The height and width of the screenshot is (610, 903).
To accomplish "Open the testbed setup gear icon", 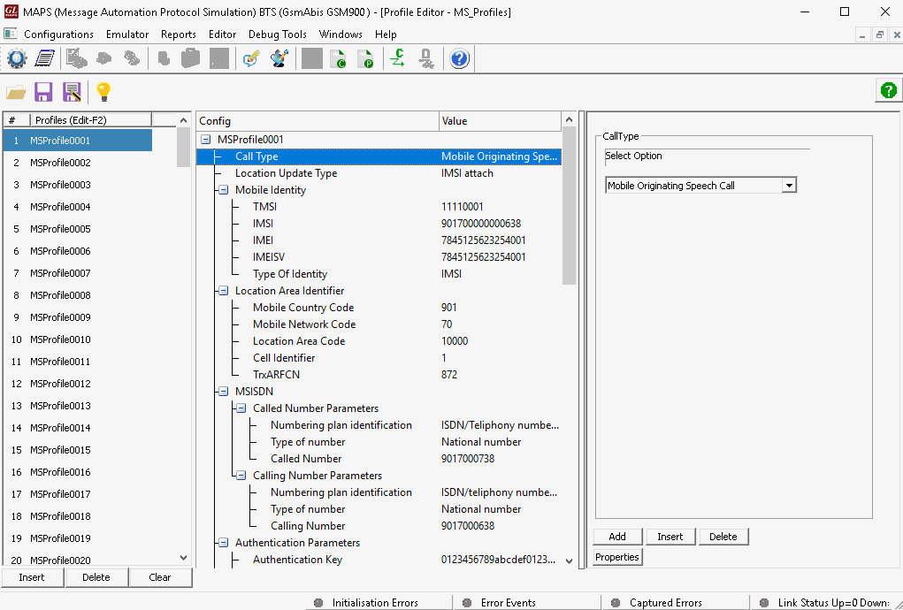I will [16, 58].
